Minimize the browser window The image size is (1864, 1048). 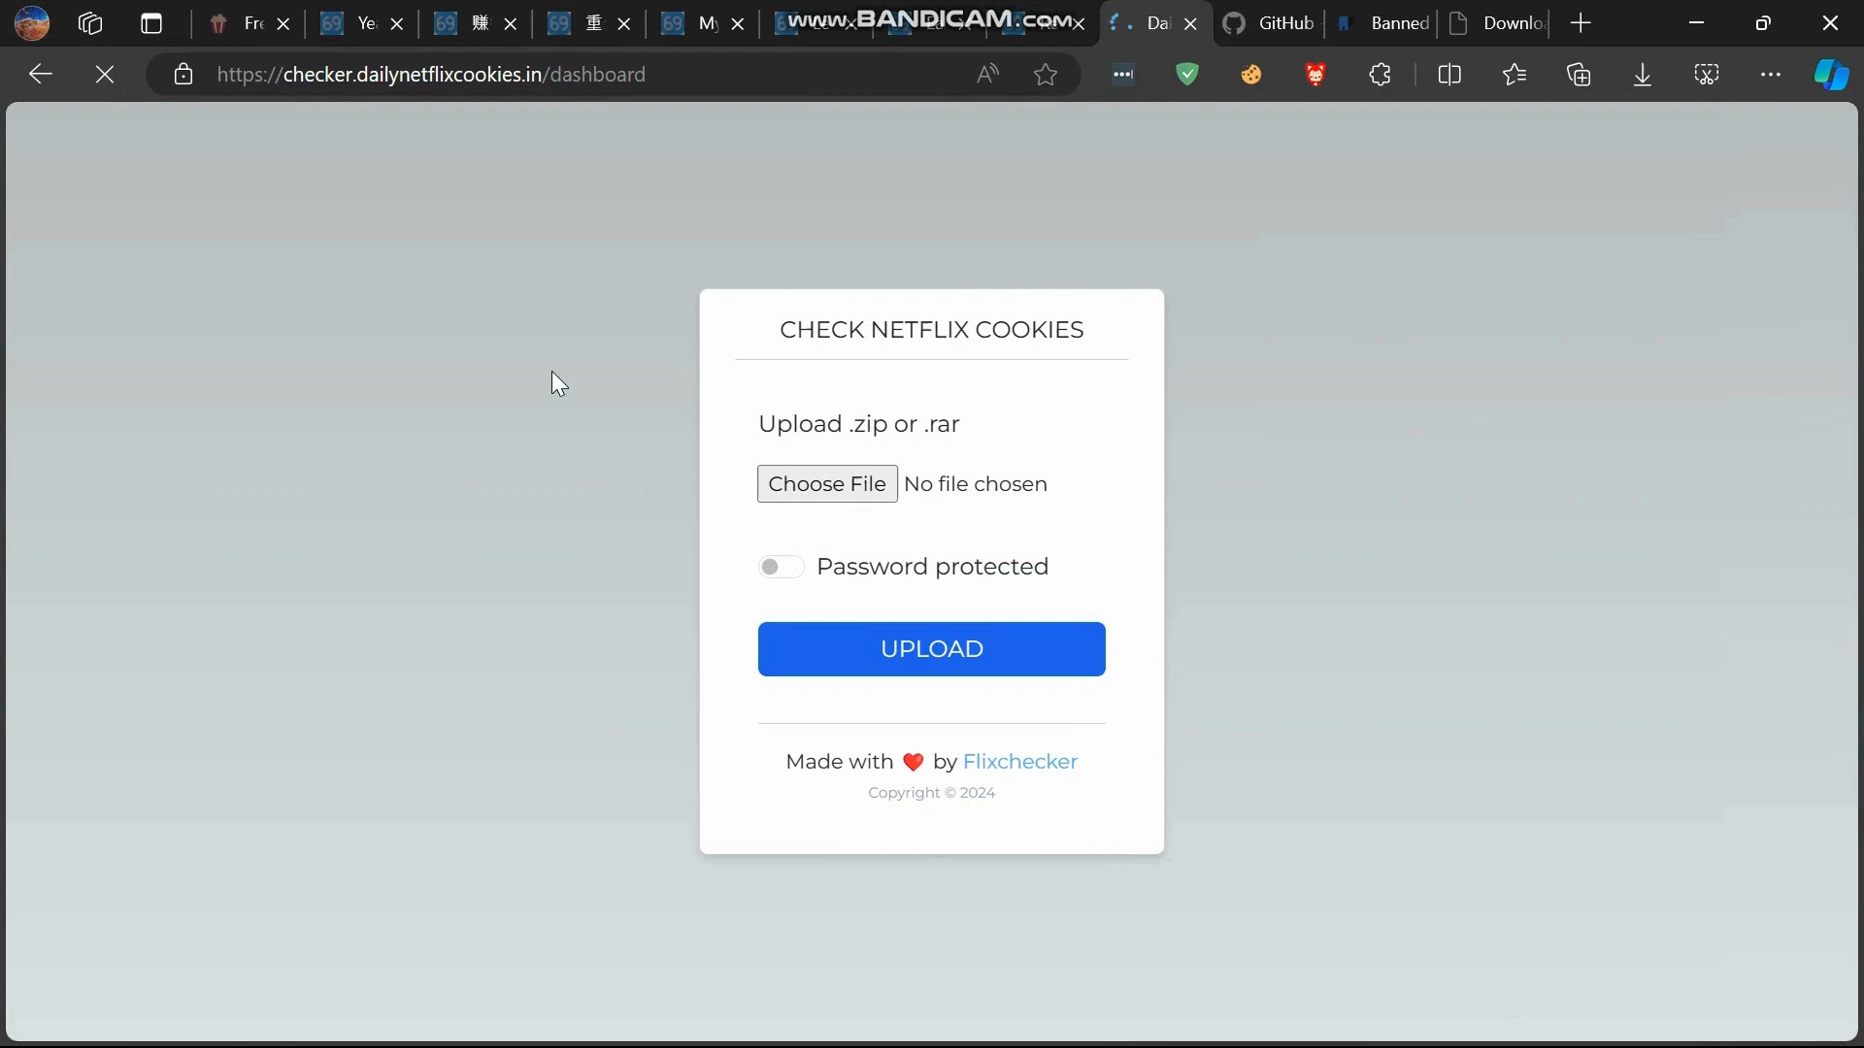point(1697,23)
